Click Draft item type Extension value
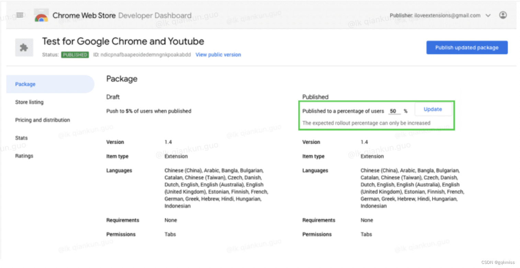The image size is (520, 268). (176, 156)
